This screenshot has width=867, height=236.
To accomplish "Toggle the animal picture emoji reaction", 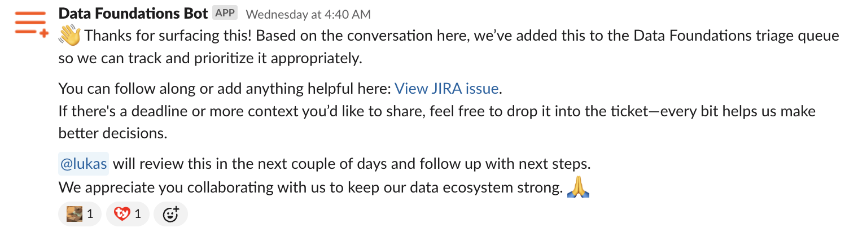I will click(x=80, y=214).
